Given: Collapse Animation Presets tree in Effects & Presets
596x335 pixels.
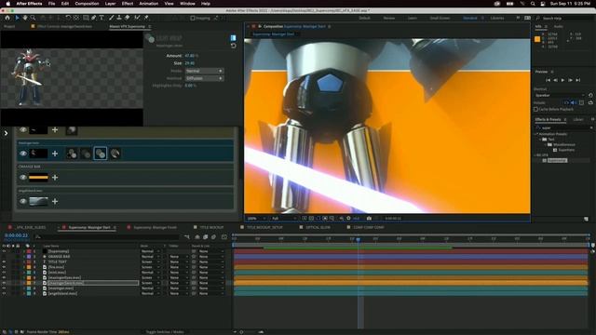Looking at the screenshot, I should pyautogui.click(x=536, y=134).
